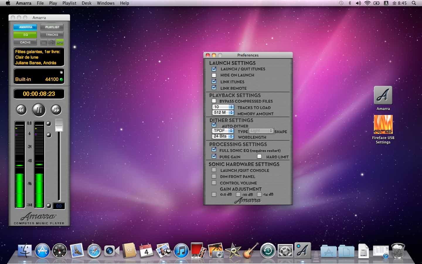Toggle the Auto-Dither checkbox
Screen dimensions: 422x264
click(214, 125)
